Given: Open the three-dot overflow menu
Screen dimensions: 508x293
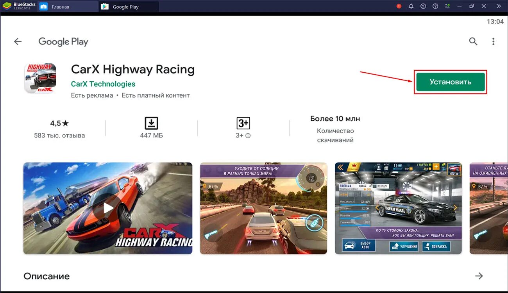Looking at the screenshot, I should pyautogui.click(x=494, y=41).
